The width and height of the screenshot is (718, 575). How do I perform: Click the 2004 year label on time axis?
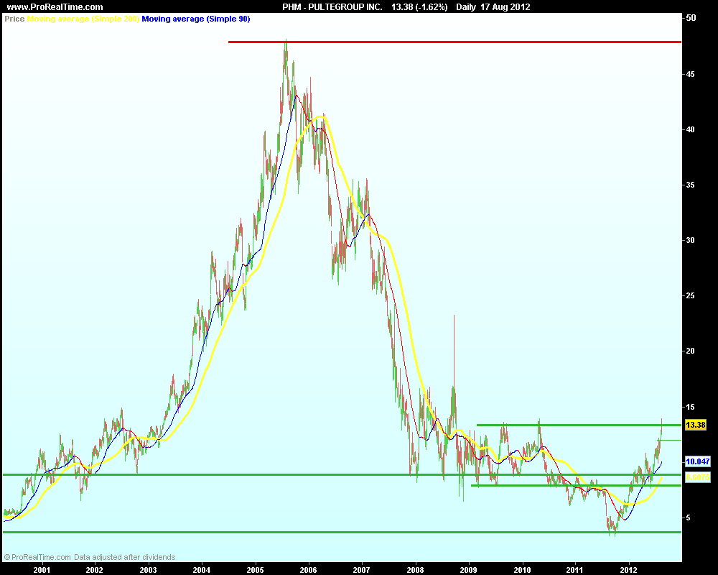click(x=202, y=570)
